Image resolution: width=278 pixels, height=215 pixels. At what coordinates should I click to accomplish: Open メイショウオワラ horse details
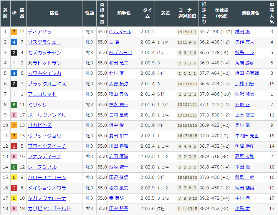47,188
